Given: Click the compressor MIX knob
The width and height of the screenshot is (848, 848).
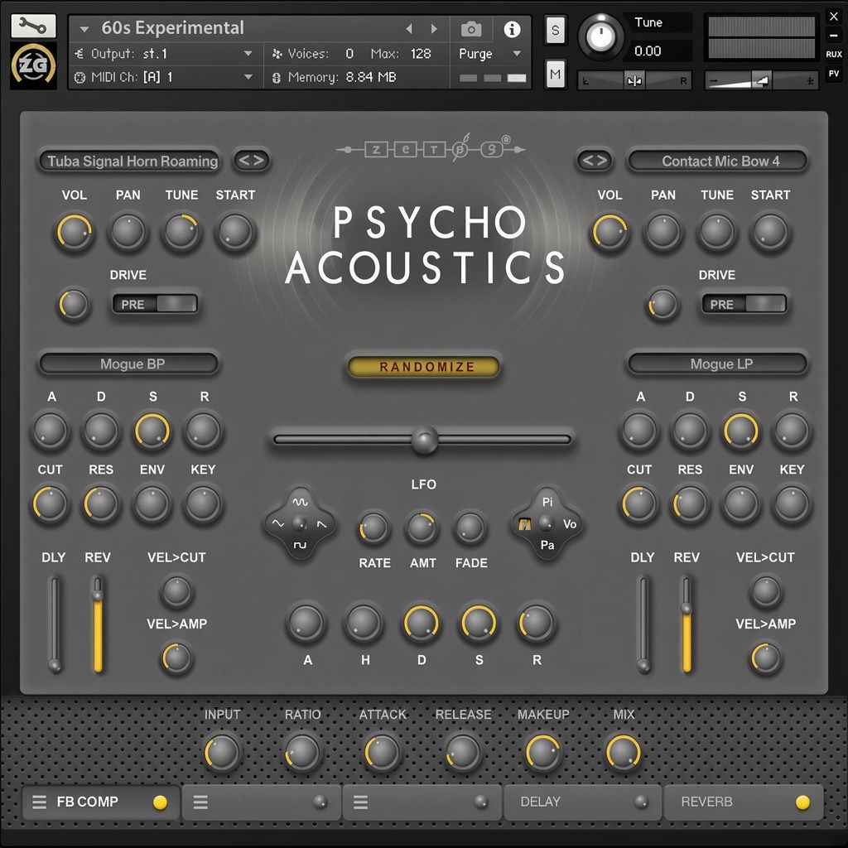Looking at the screenshot, I should click(623, 752).
